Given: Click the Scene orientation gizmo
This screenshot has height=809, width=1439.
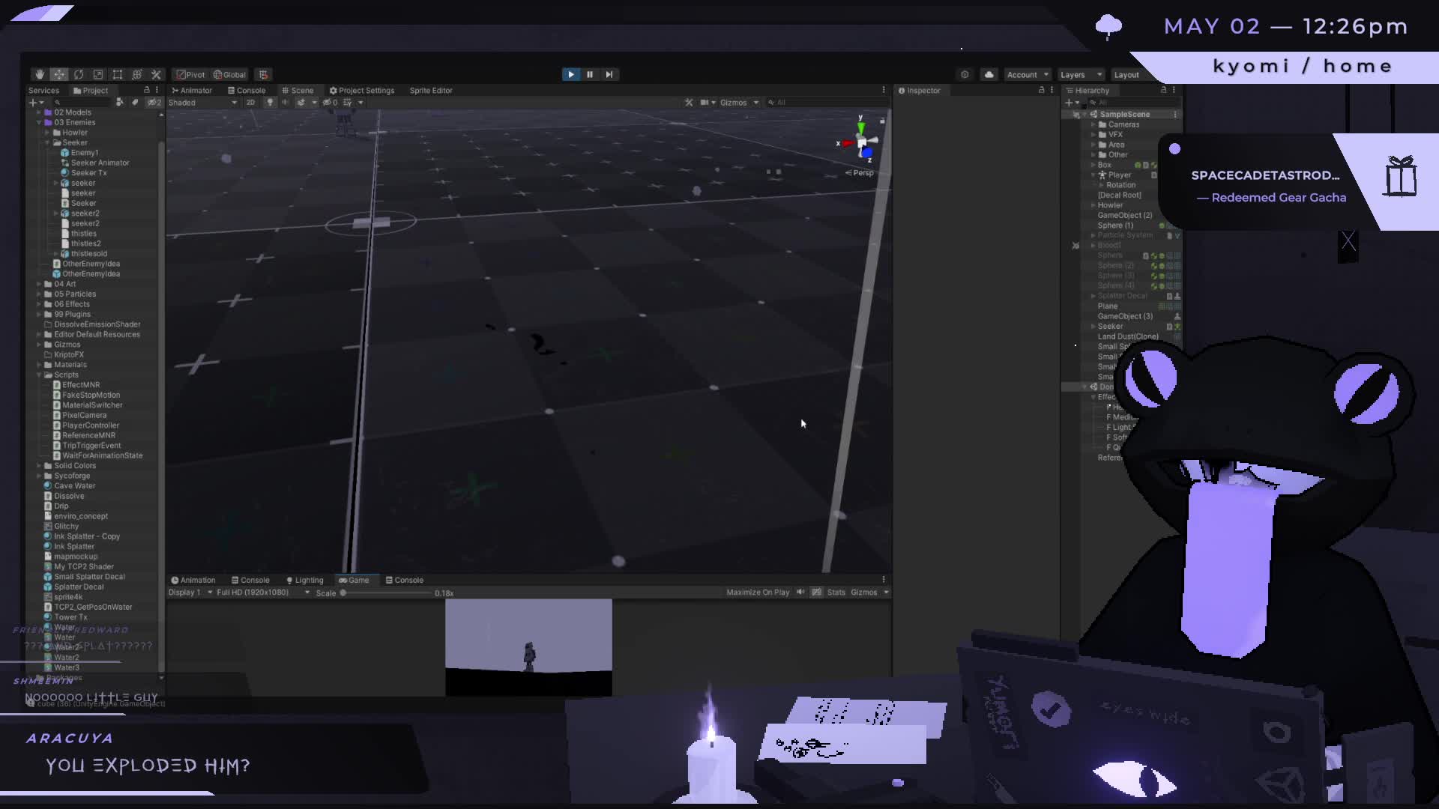Looking at the screenshot, I should pos(860,142).
